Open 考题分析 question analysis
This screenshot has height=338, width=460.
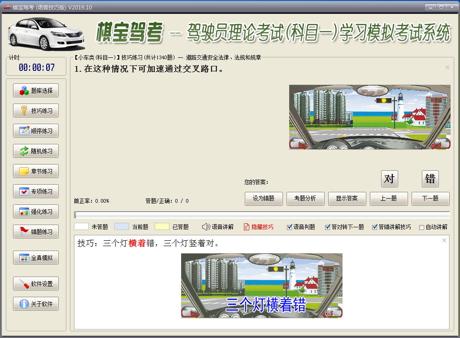305,199
